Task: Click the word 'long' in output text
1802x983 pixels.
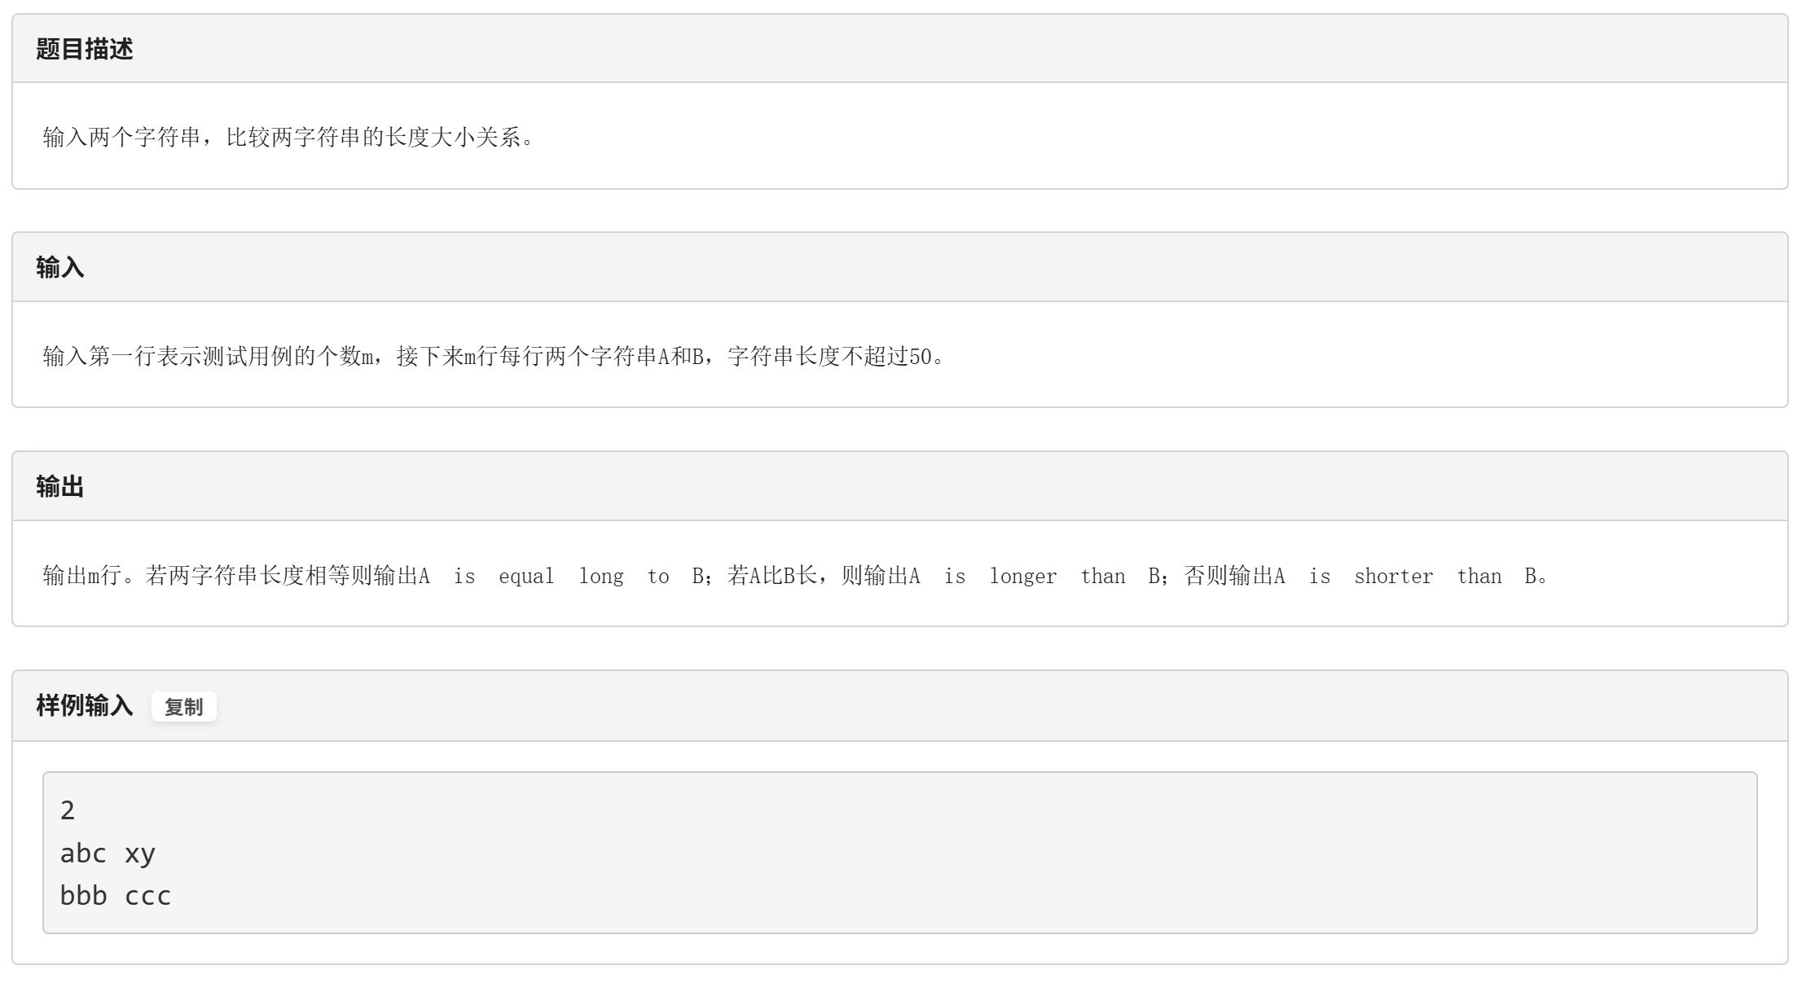Action: point(601,576)
